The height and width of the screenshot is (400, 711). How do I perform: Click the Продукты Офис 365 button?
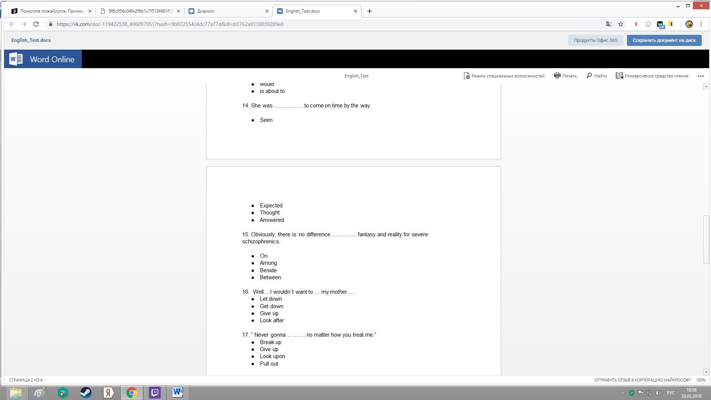pos(595,40)
